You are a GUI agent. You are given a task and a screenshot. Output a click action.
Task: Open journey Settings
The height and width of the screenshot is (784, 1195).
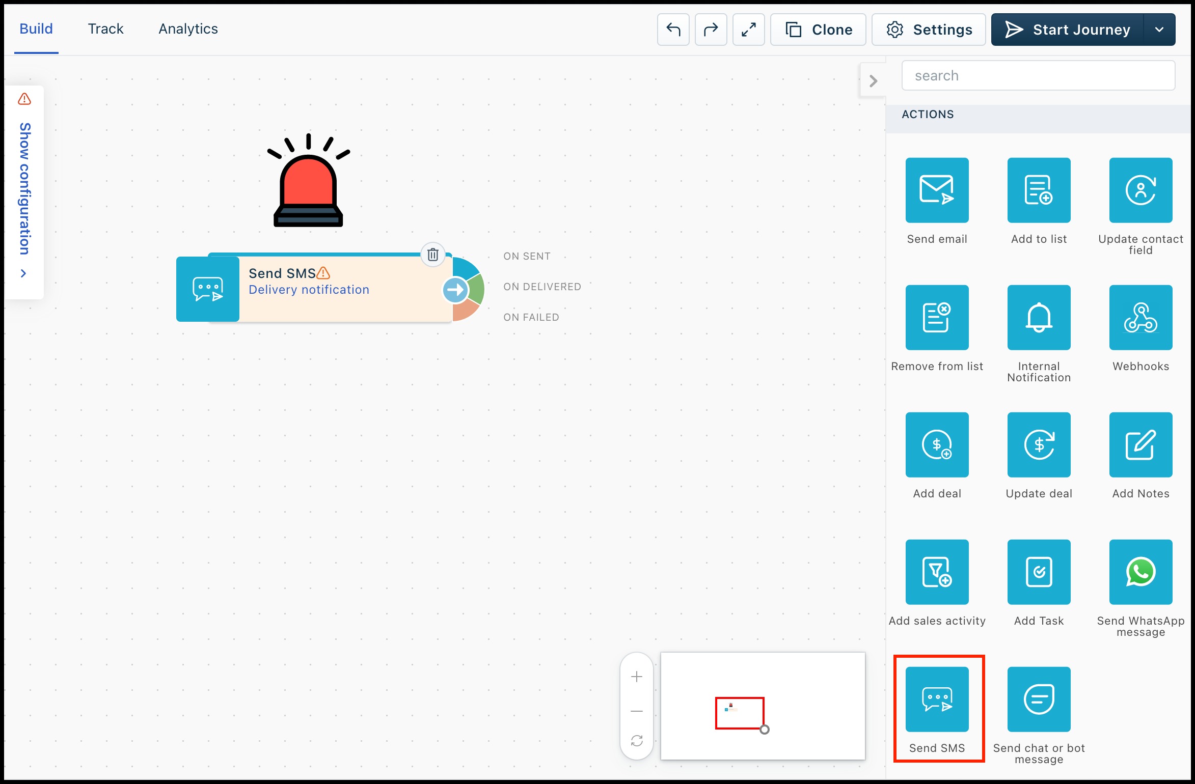[929, 30]
